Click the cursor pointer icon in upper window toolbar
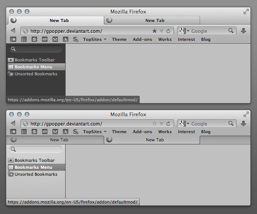Viewport: 257px width, 214px height. pyautogui.click(x=66, y=39)
